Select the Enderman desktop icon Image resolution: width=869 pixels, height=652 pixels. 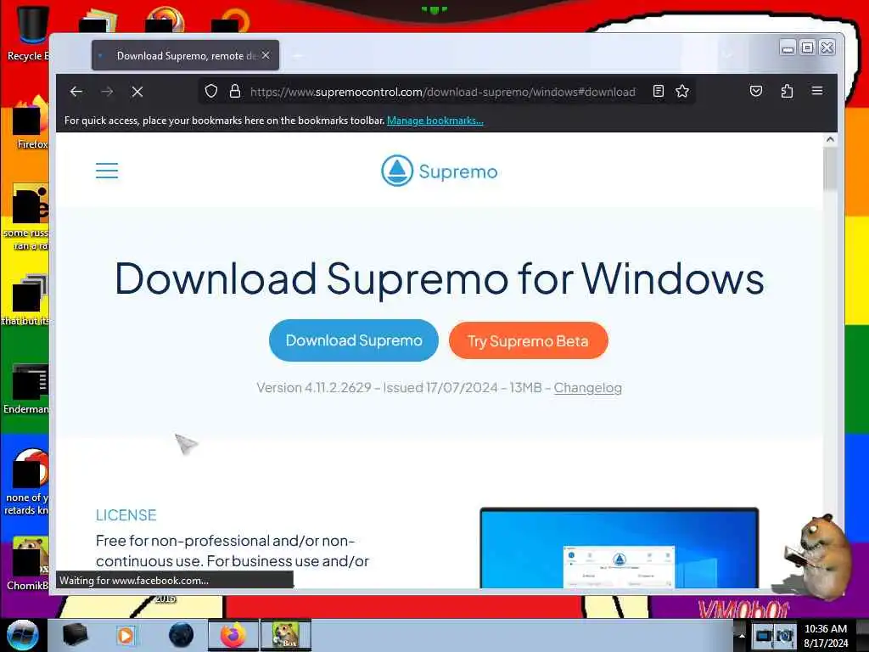(26, 388)
